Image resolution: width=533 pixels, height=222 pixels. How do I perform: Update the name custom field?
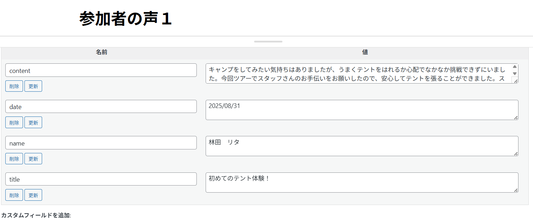pos(33,159)
